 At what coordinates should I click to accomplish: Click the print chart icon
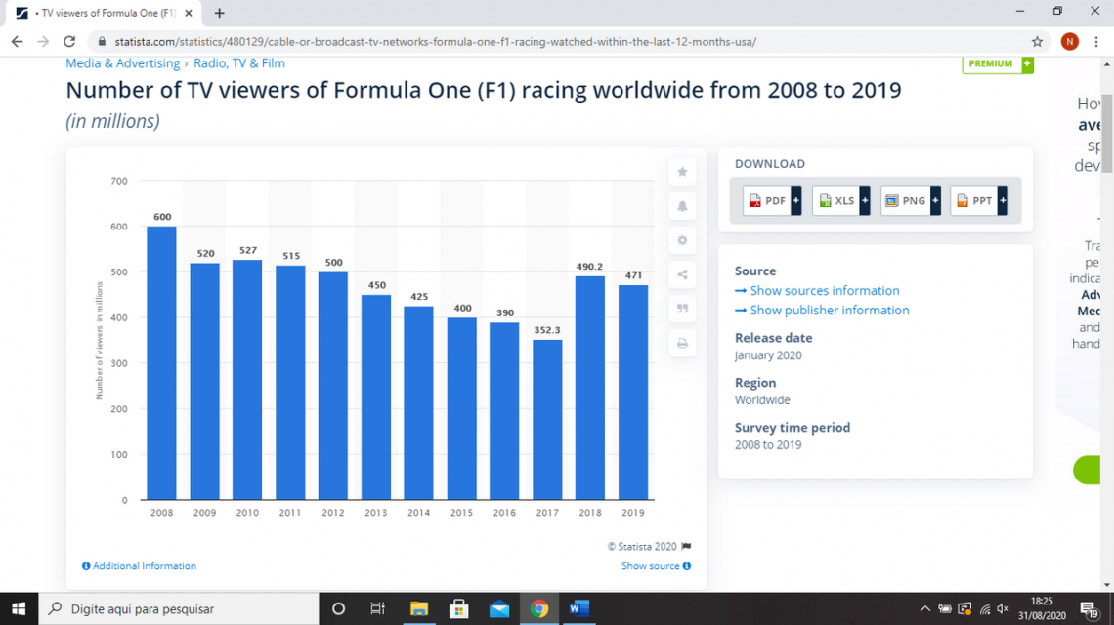point(682,343)
